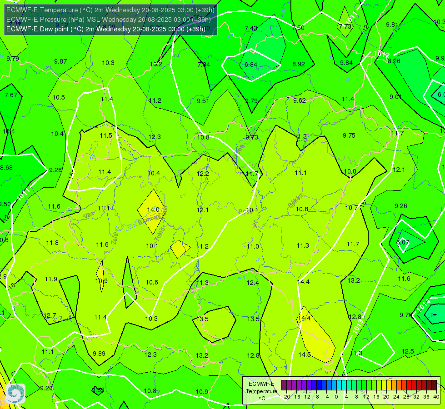
Task: Click the 9.26 value on the map
Action: pos(401,206)
